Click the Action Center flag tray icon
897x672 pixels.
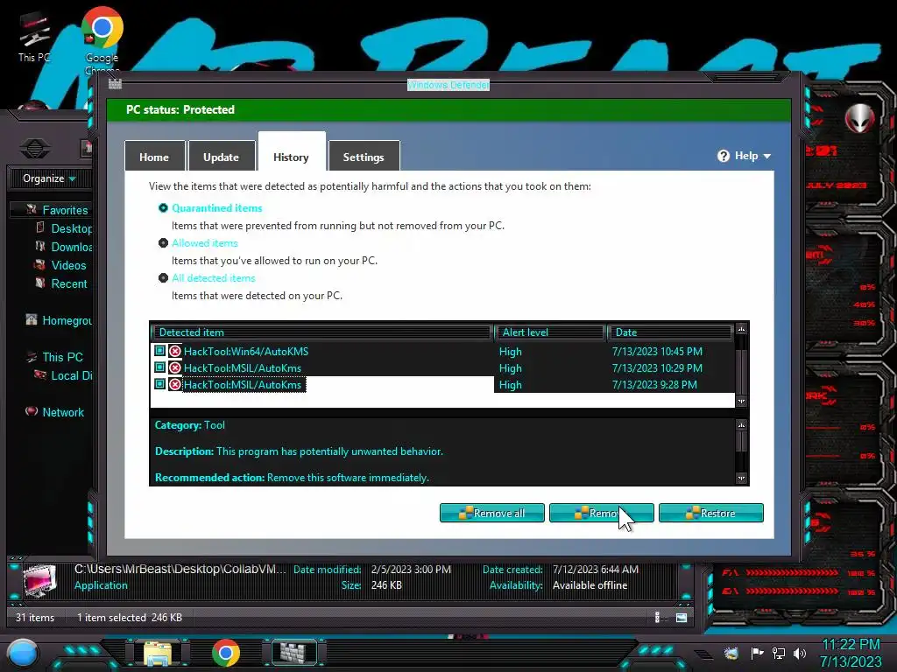click(x=757, y=653)
